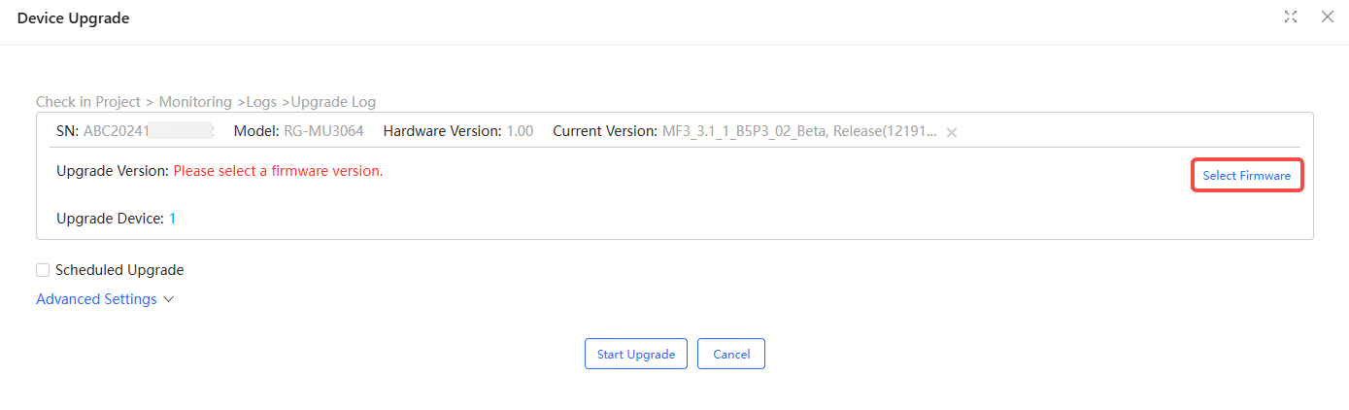Viewport: 1349px width, 410px height.
Task: Click the Hardware Version value 1.00
Action: pyautogui.click(x=520, y=131)
